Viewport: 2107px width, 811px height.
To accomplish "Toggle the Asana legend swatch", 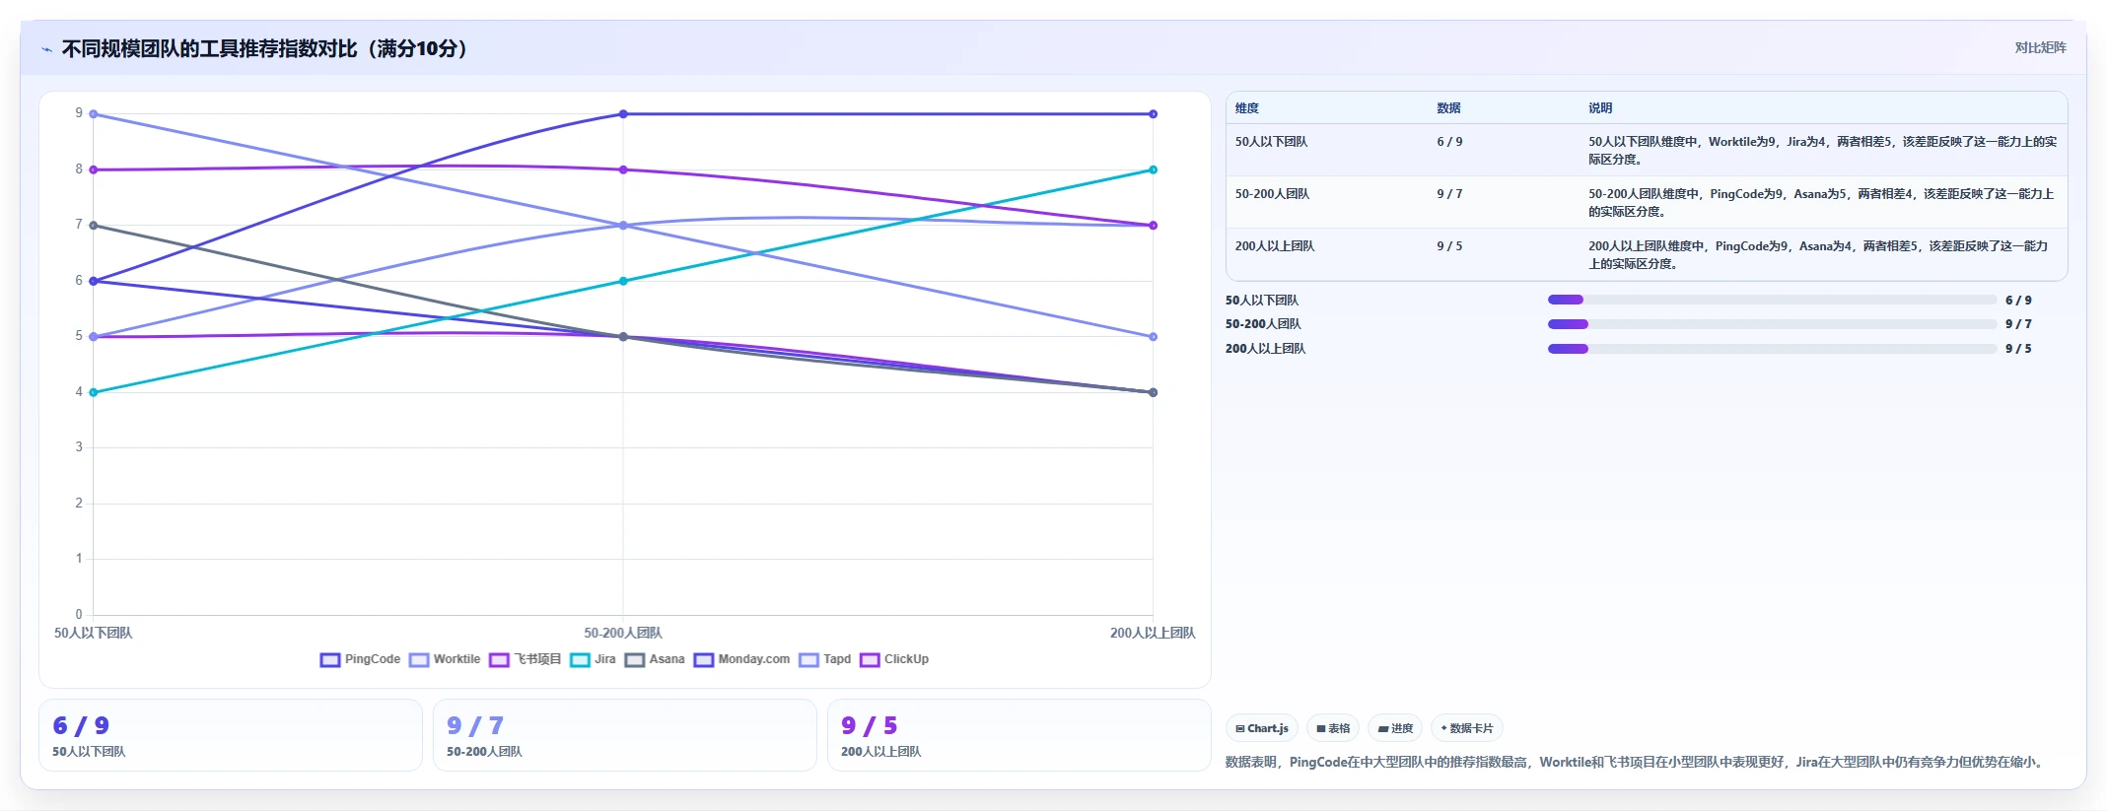I will (635, 660).
